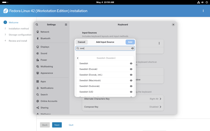The width and height of the screenshot is (210, 131).
Task: Select the Swedish (Macintosh) row
Action: coord(105,80)
